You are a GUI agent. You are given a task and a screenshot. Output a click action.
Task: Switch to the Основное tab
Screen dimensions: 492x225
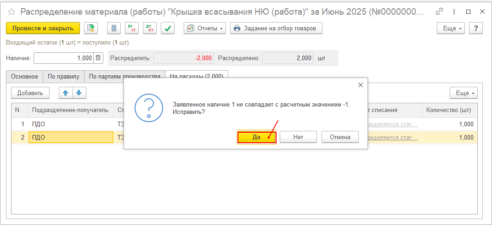click(x=24, y=77)
